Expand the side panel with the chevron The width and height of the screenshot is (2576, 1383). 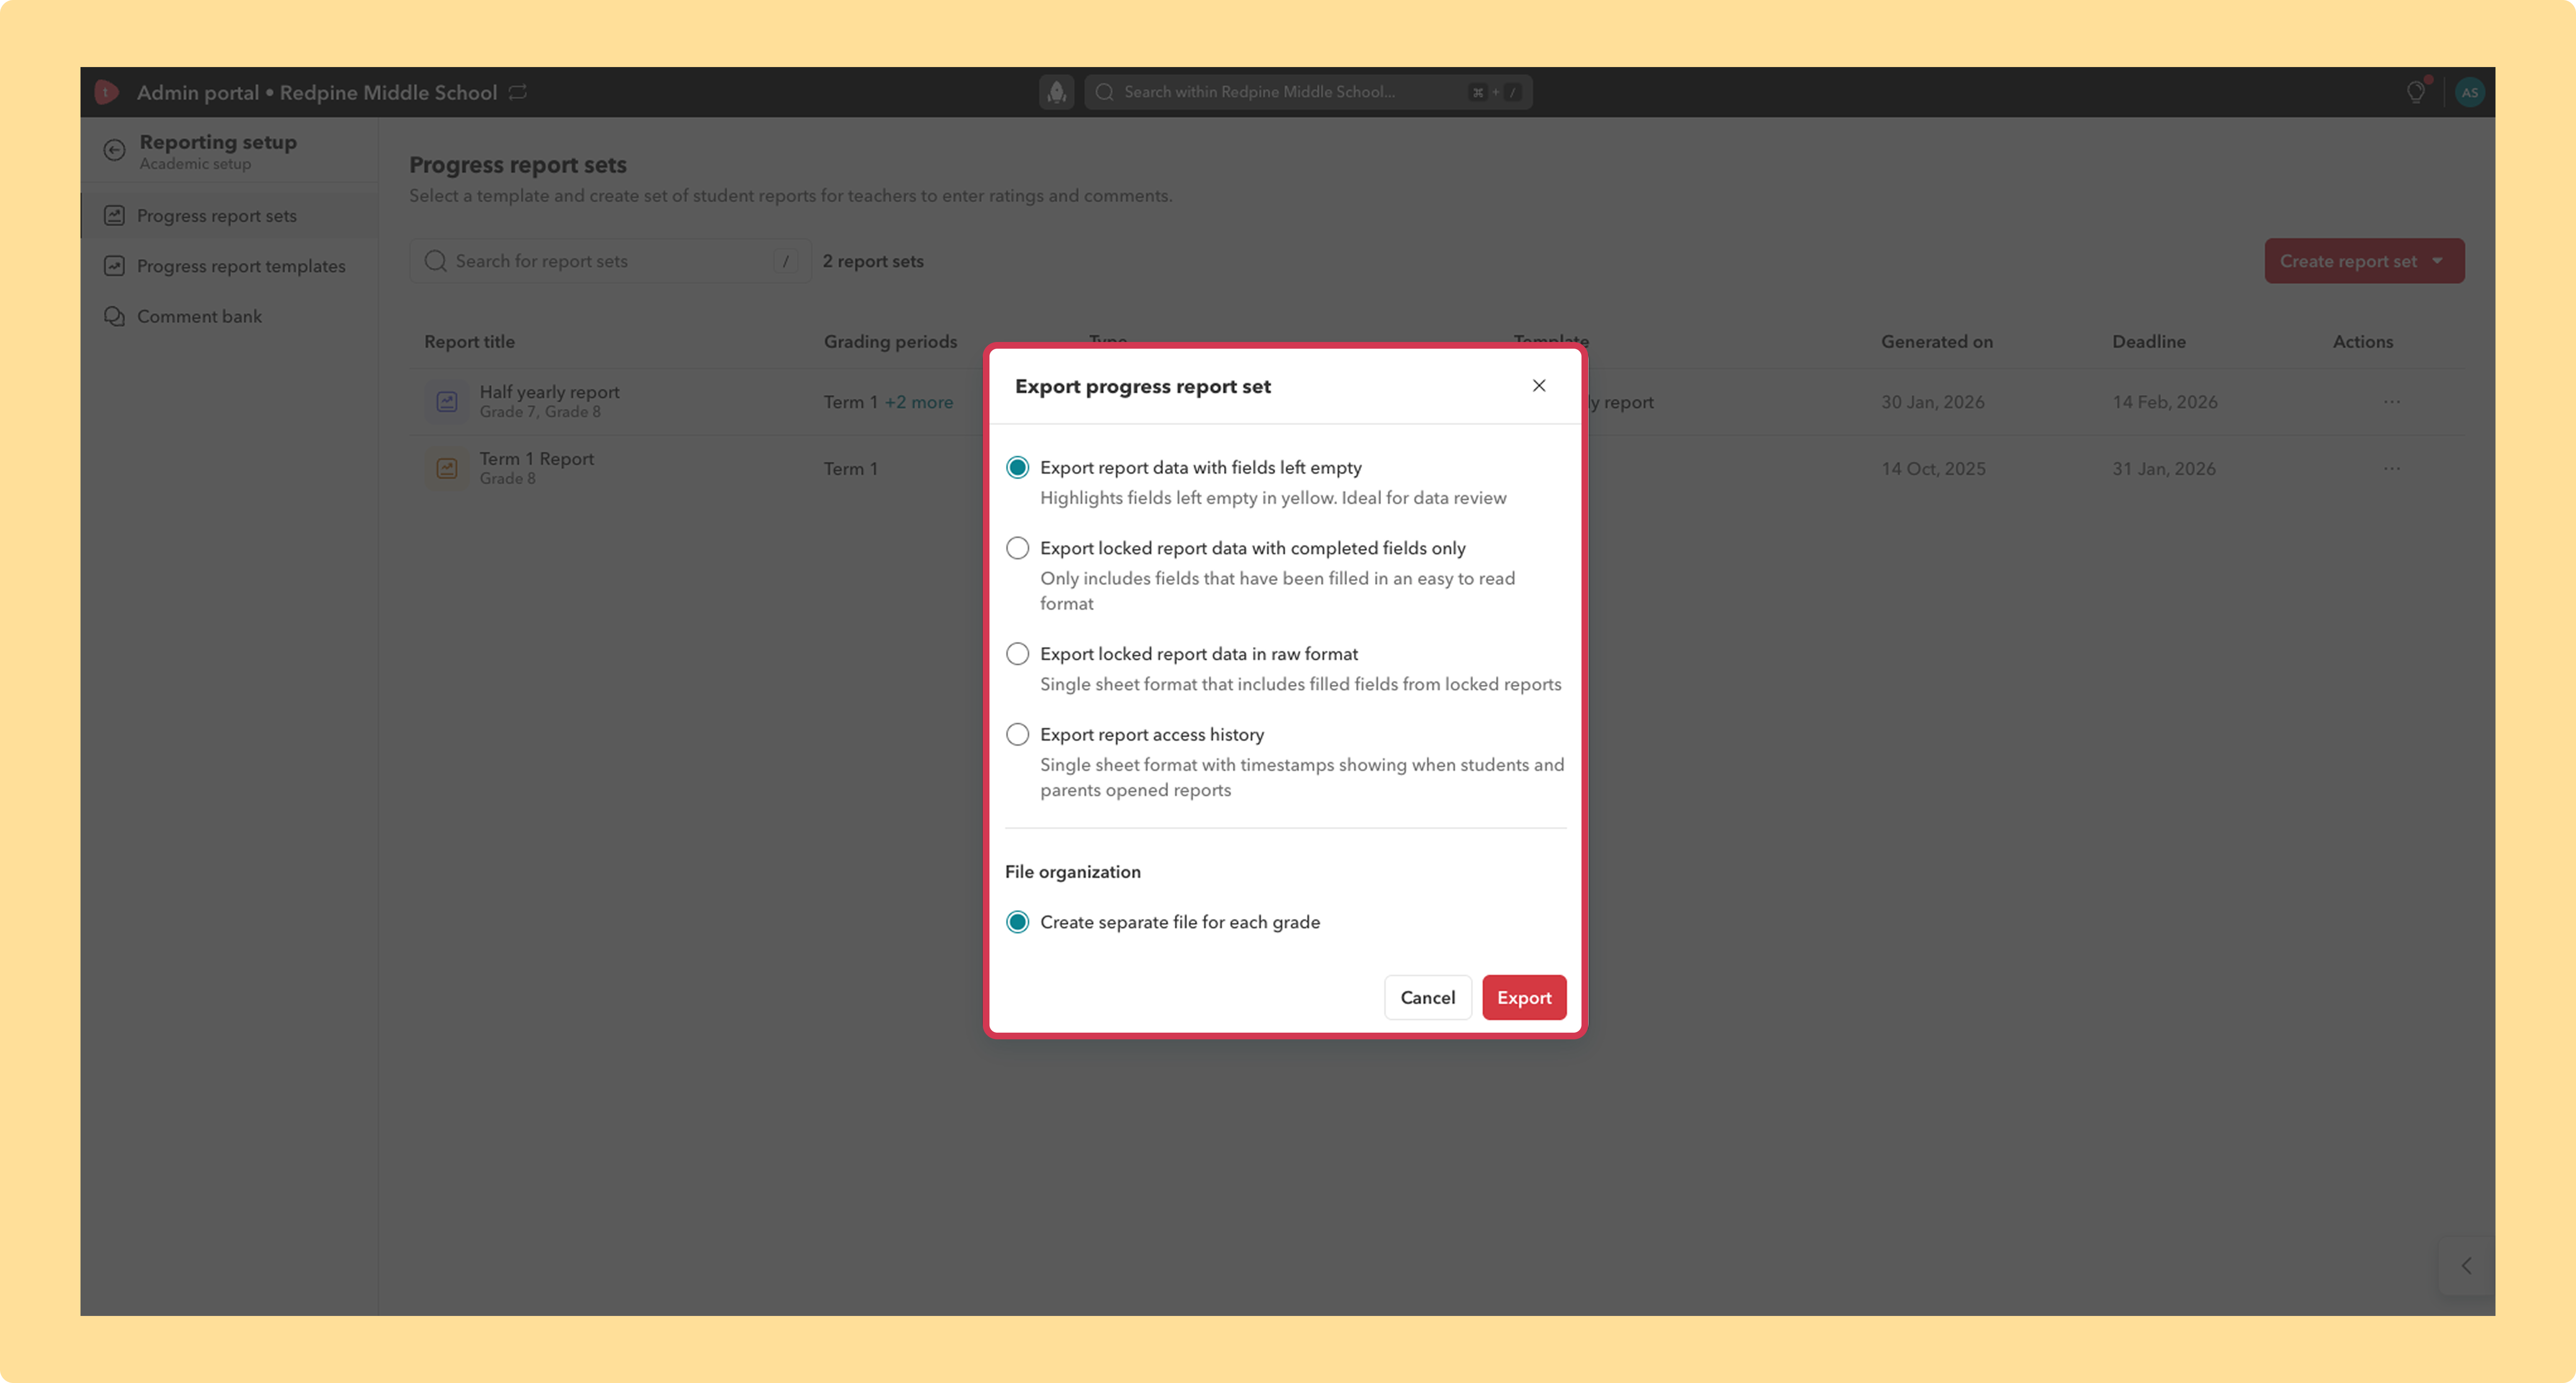click(2466, 1266)
